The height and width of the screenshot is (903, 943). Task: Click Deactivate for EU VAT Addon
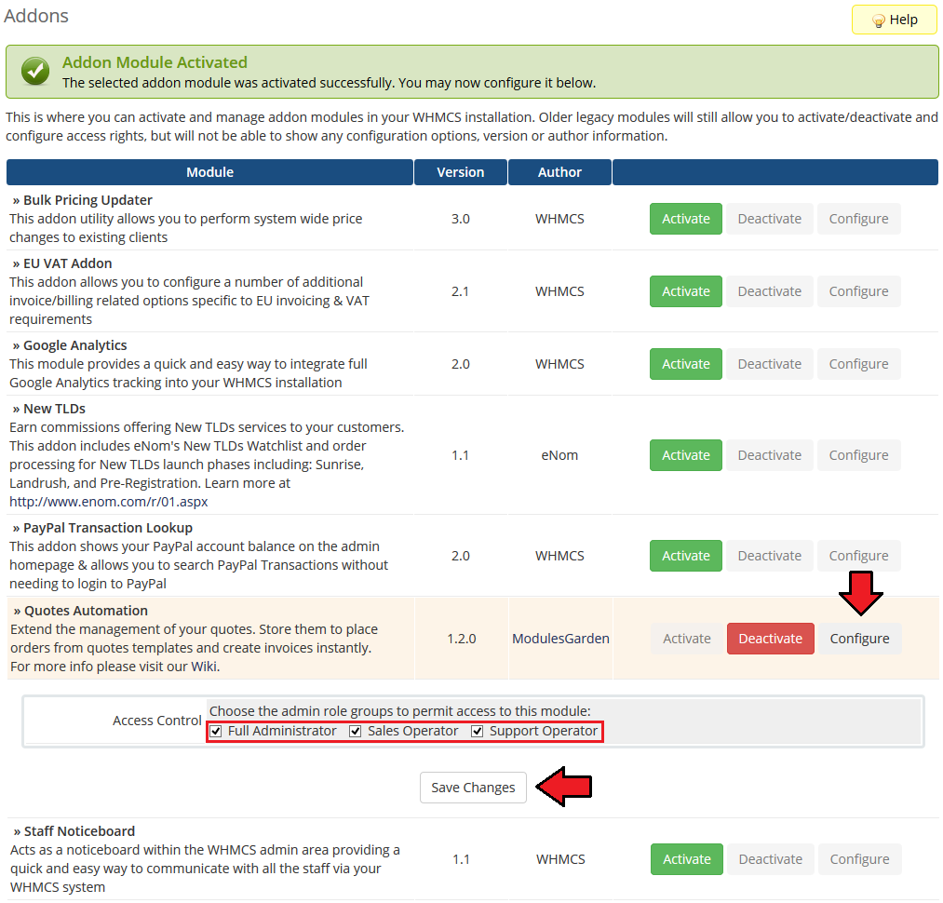click(x=769, y=291)
